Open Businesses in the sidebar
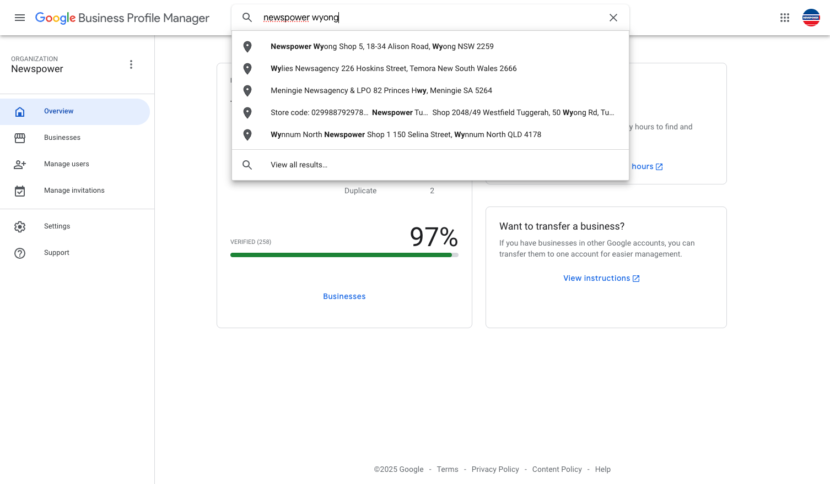 tap(75, 138)
